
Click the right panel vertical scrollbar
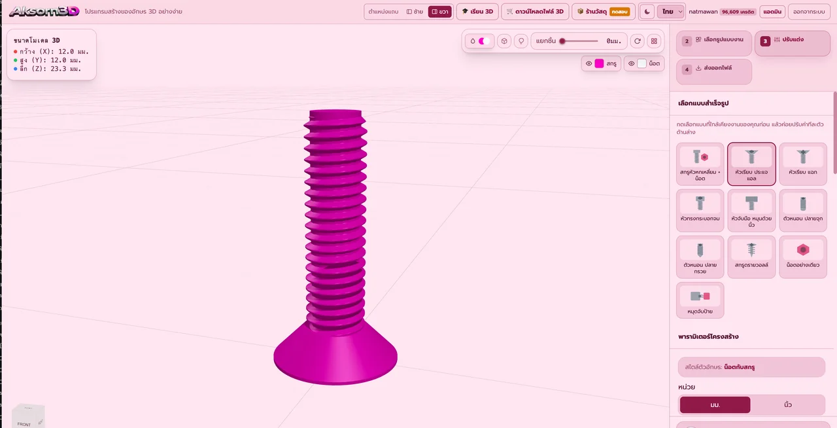pyautogui.click(x=834, y=134)
